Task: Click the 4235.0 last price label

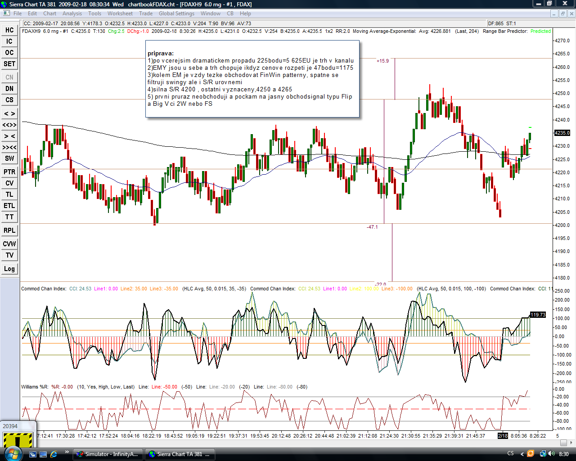Action: coord(562,133)
